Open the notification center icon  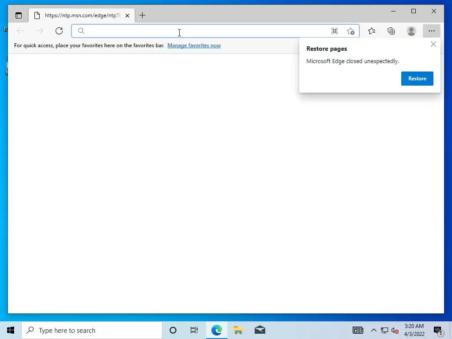[x=438, y=330]
